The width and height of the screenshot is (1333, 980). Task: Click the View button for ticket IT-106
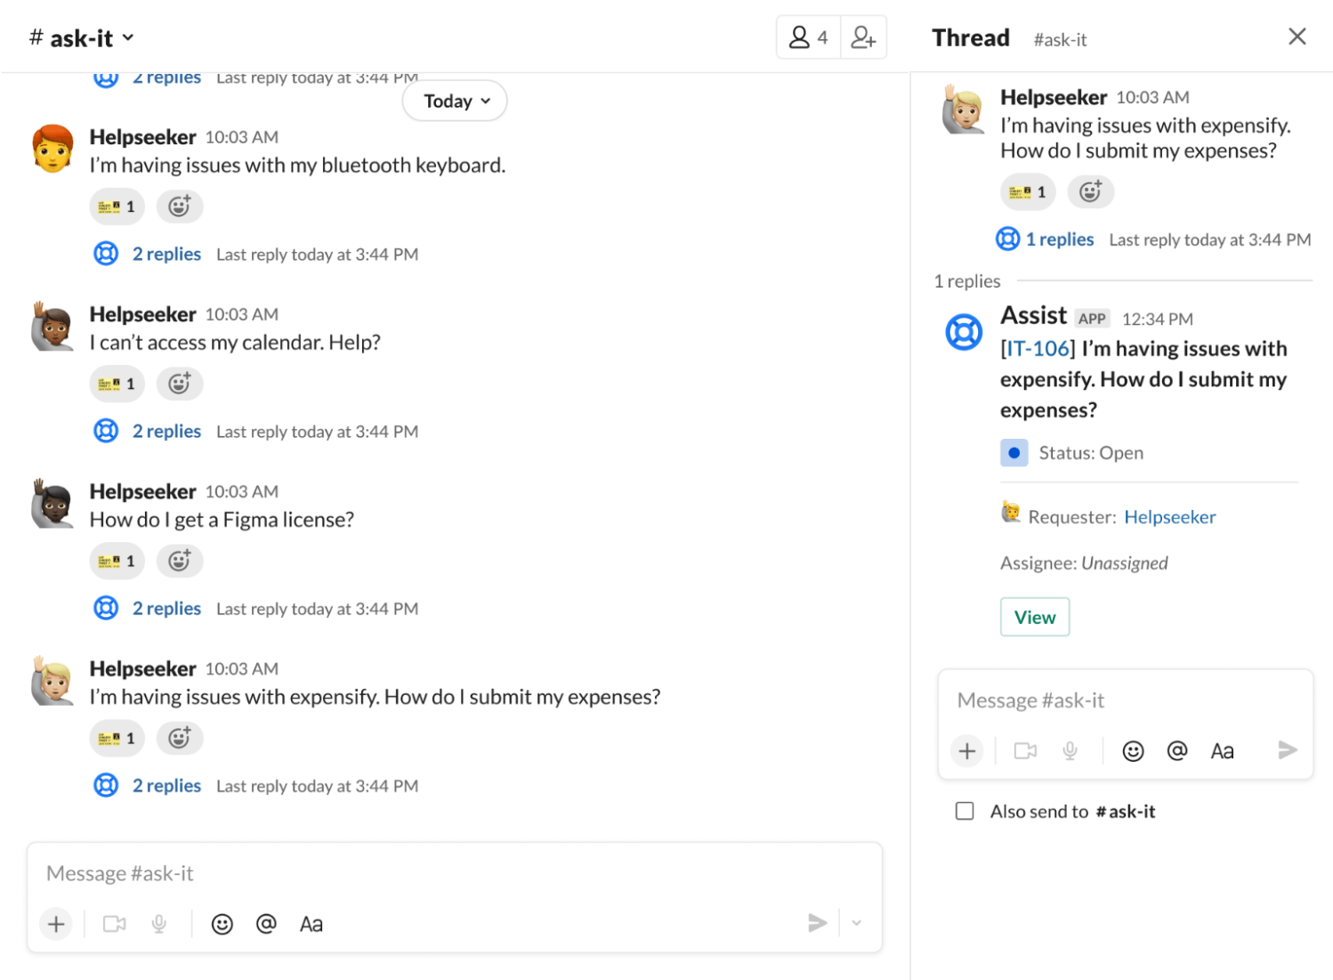click(x=1034, y=616)
